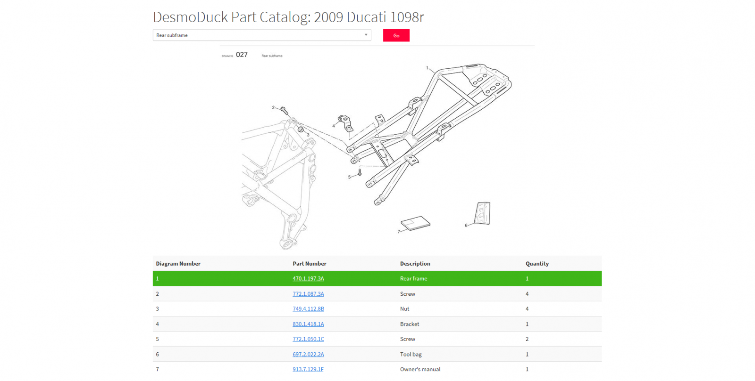Image resolution: width=755 pixels, height=381 pixels.
Task: Click the 'Part Number' column header
Action: [310, 264]
